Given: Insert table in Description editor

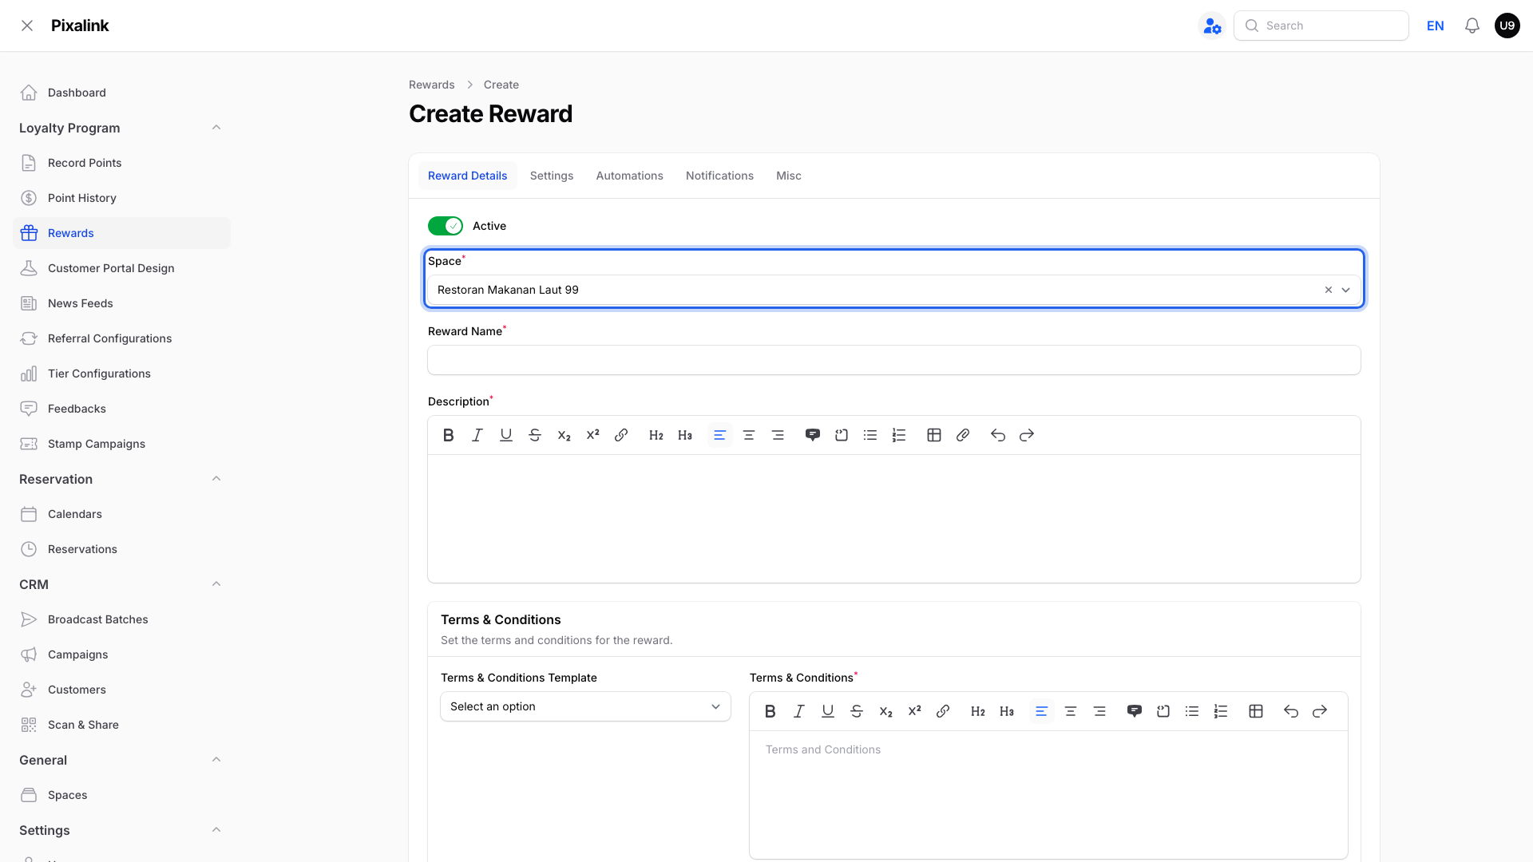Looking at the screenshot, I should [934, 435].
